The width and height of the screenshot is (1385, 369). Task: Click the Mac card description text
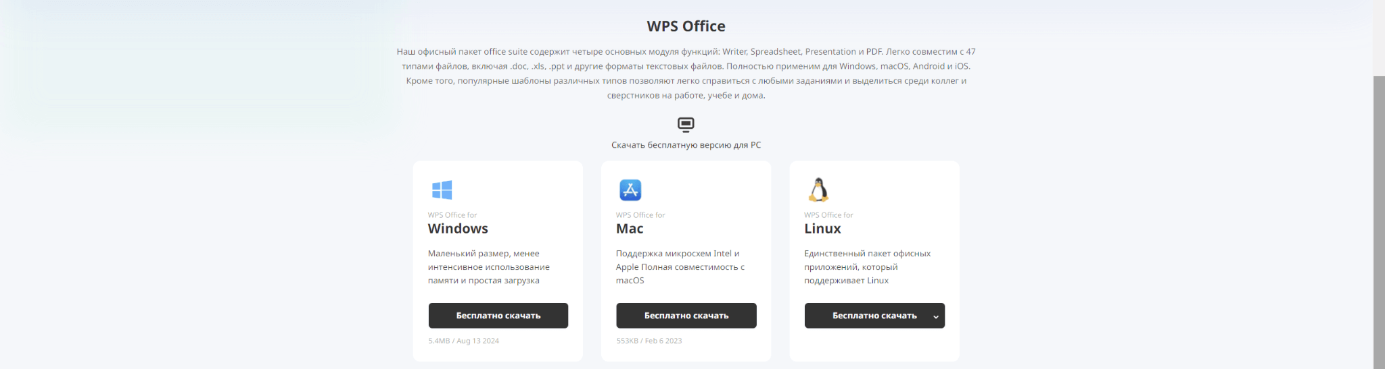click(680, 267)
